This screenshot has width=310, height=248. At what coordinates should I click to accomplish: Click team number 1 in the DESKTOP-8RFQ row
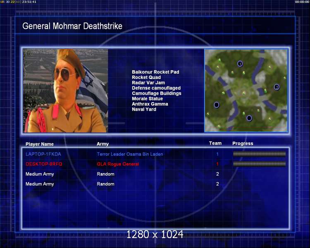pyautogui.click(x=217, y=164)
